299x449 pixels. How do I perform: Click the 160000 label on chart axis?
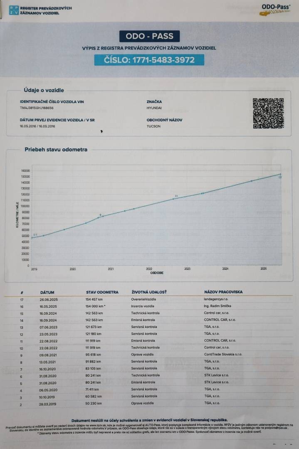coord(25,171)
